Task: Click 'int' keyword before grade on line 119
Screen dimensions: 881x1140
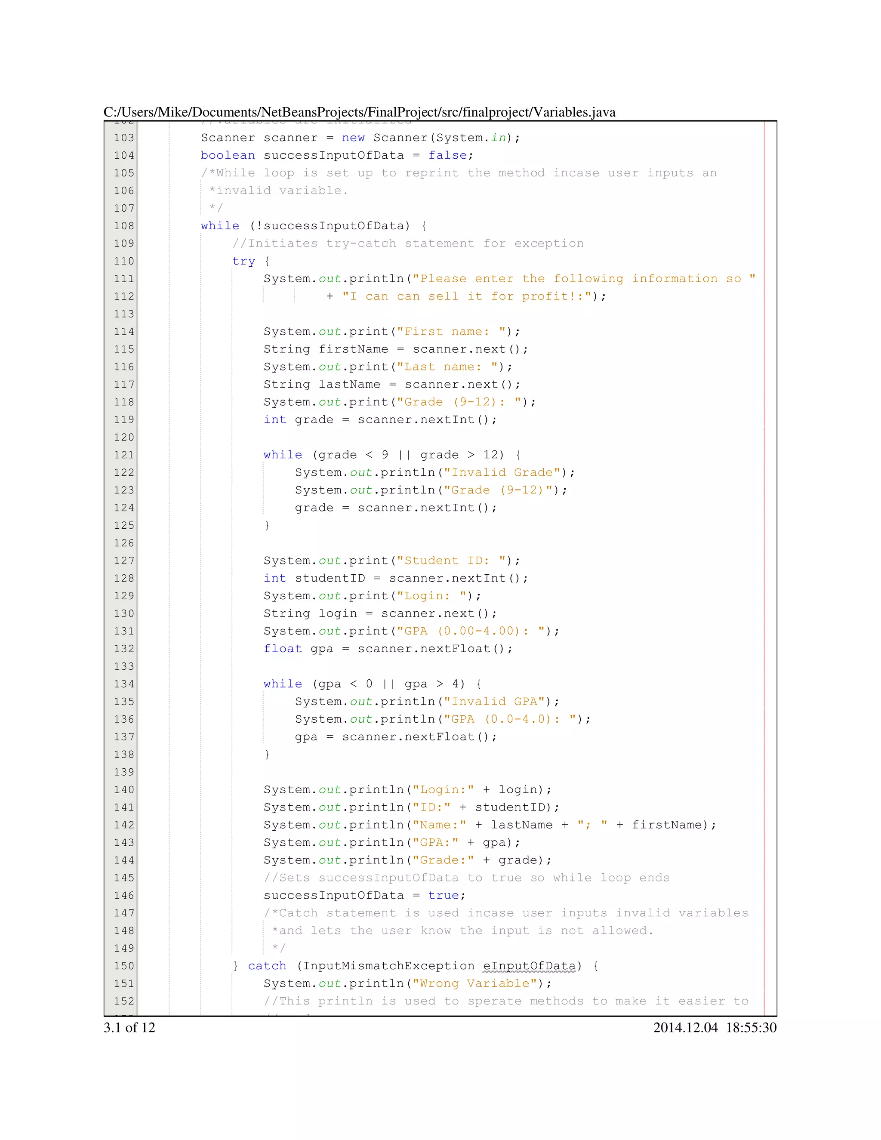Action: (274, 420)
